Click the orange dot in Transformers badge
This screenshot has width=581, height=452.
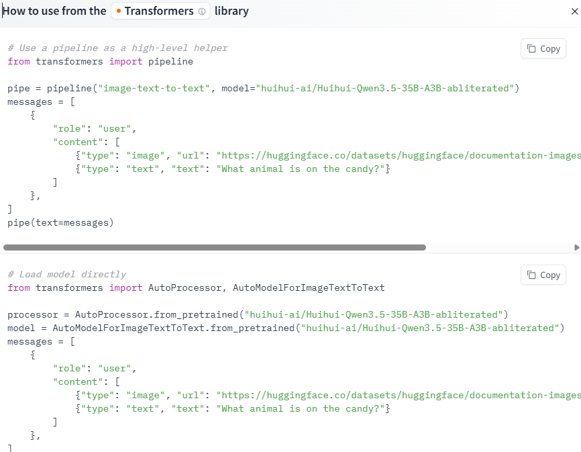coord(119,11)
